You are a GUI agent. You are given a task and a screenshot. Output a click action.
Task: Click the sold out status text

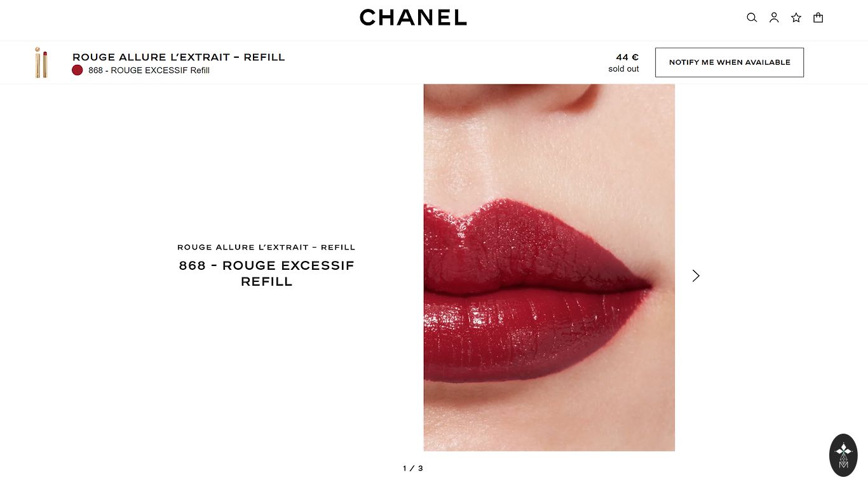(x=623, y=69)
